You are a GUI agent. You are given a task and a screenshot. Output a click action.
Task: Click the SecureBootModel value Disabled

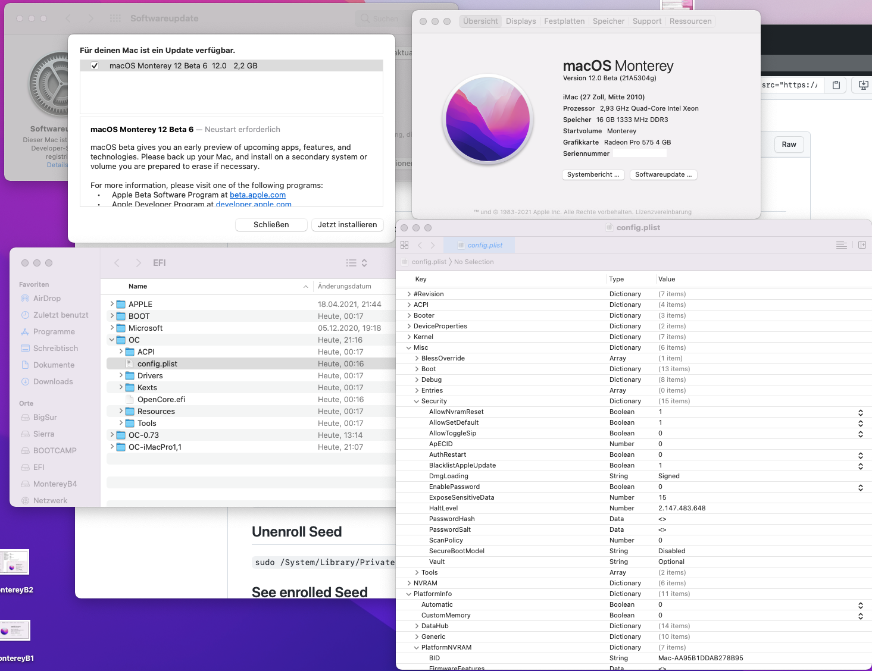pos(671,551)
